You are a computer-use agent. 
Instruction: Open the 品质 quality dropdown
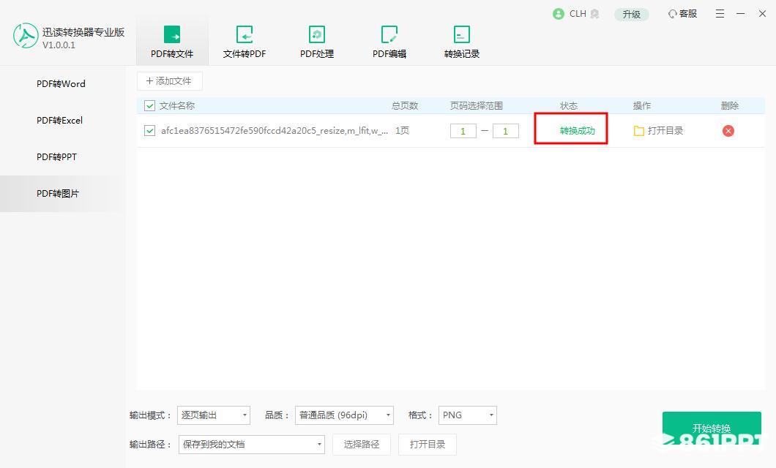click(x=344, y=415)
